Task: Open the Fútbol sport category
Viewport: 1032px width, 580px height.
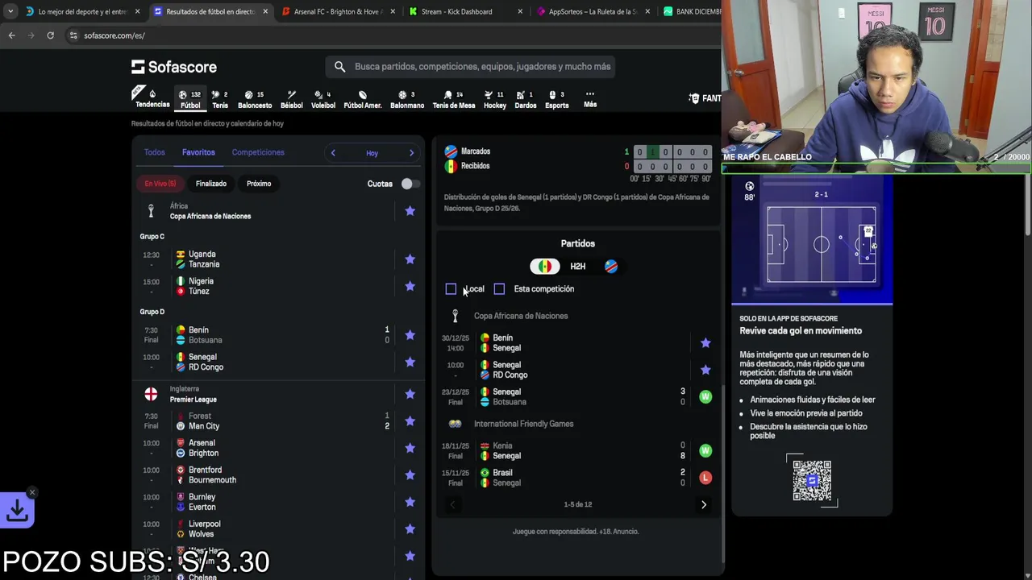Action: point(190,99)
